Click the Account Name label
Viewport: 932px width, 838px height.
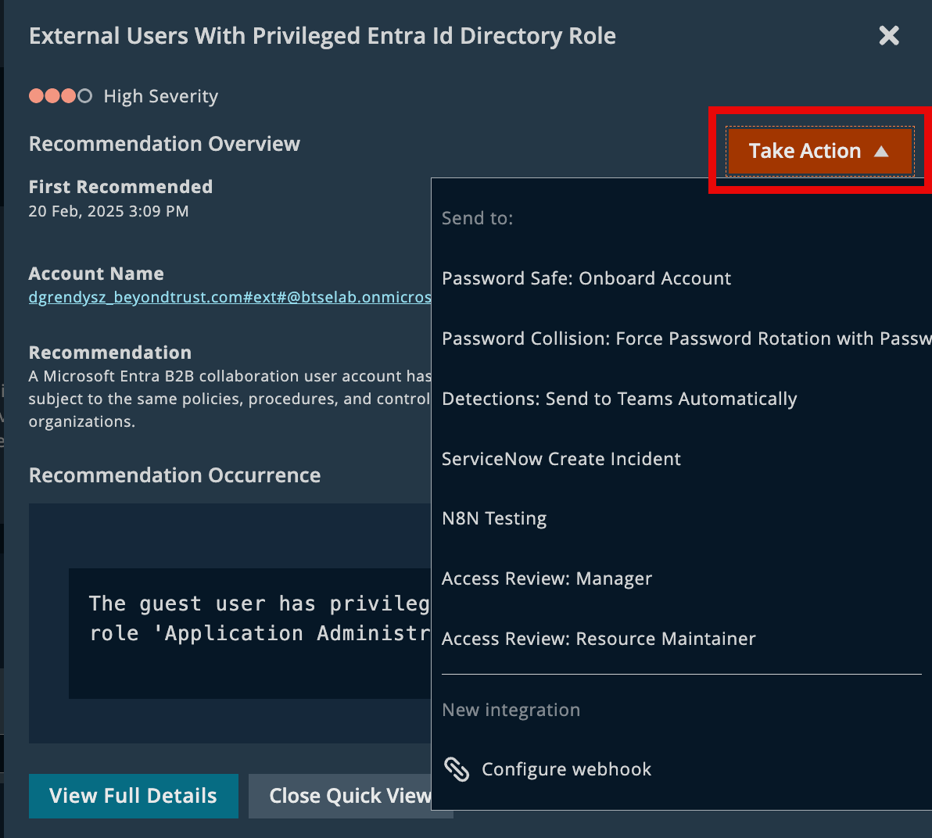96,274
